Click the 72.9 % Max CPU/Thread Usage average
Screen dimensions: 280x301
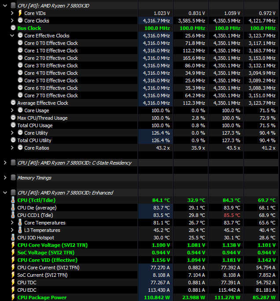point(268,118)
